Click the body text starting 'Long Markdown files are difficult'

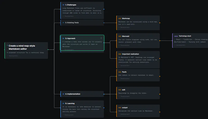pos(82,11)
